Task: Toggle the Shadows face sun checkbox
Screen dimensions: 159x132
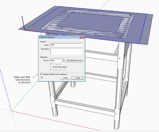Action: [x=51, y=70]
